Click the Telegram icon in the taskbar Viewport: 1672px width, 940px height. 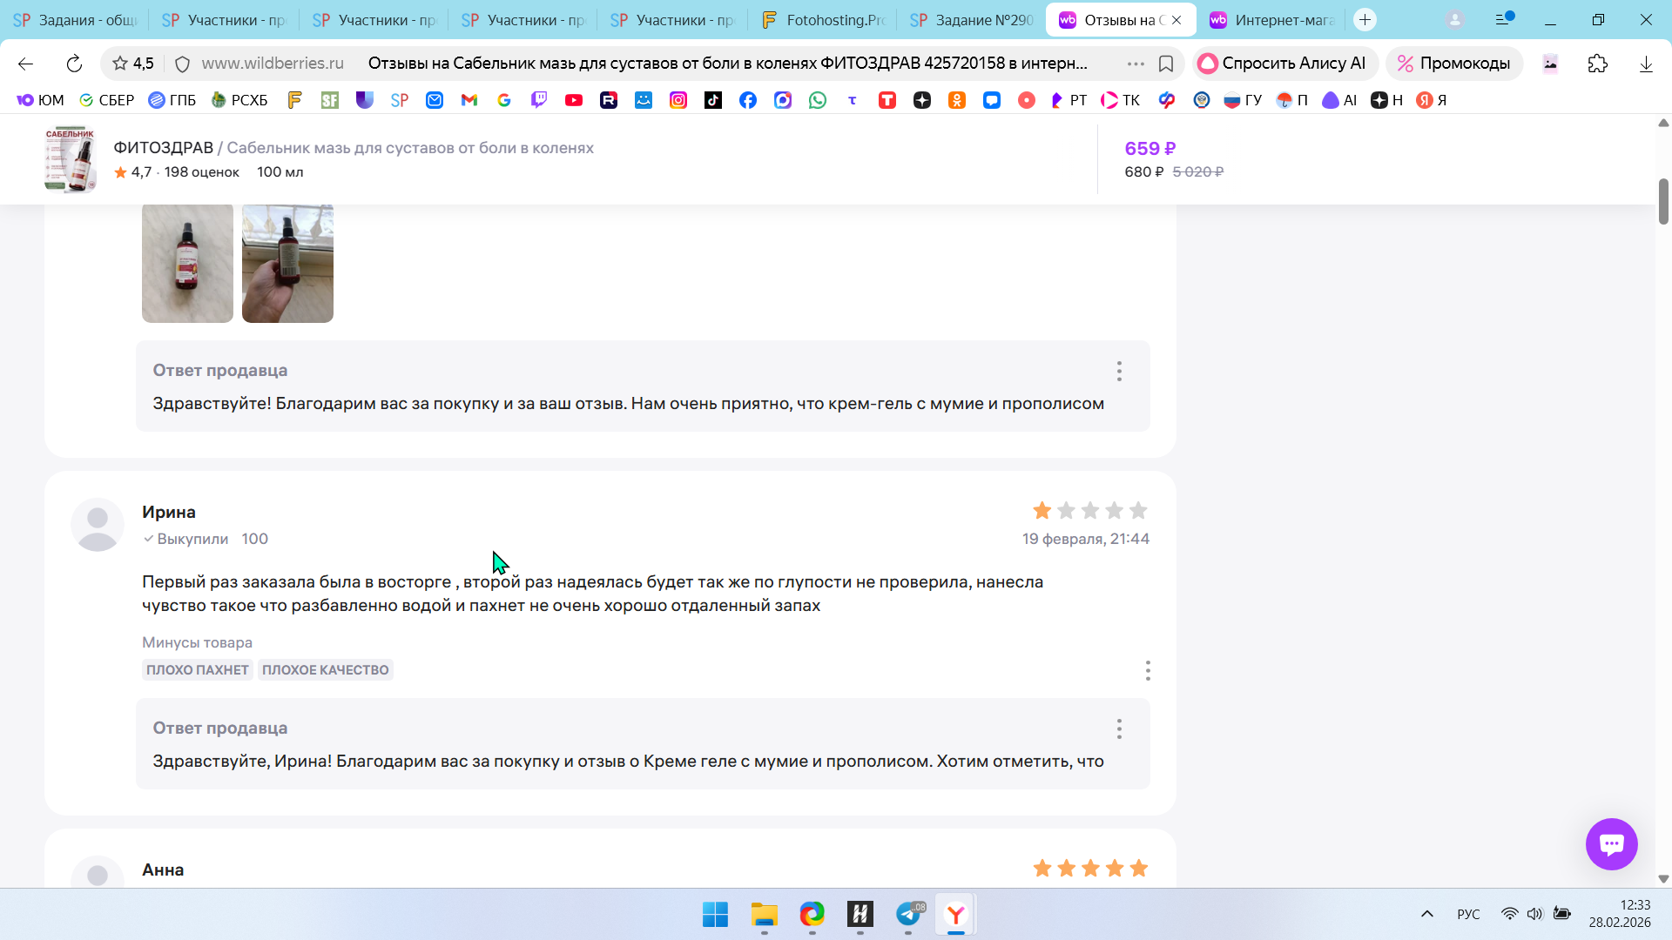click(908, 914)
